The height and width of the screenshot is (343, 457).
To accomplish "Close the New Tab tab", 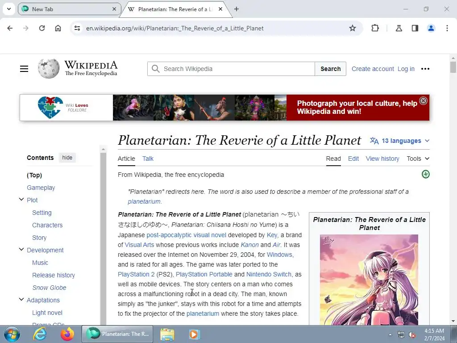I will [x=114, y=9].
